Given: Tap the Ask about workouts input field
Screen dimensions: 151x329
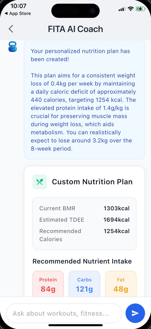Looking at the screenshot, I should [64, 313].
